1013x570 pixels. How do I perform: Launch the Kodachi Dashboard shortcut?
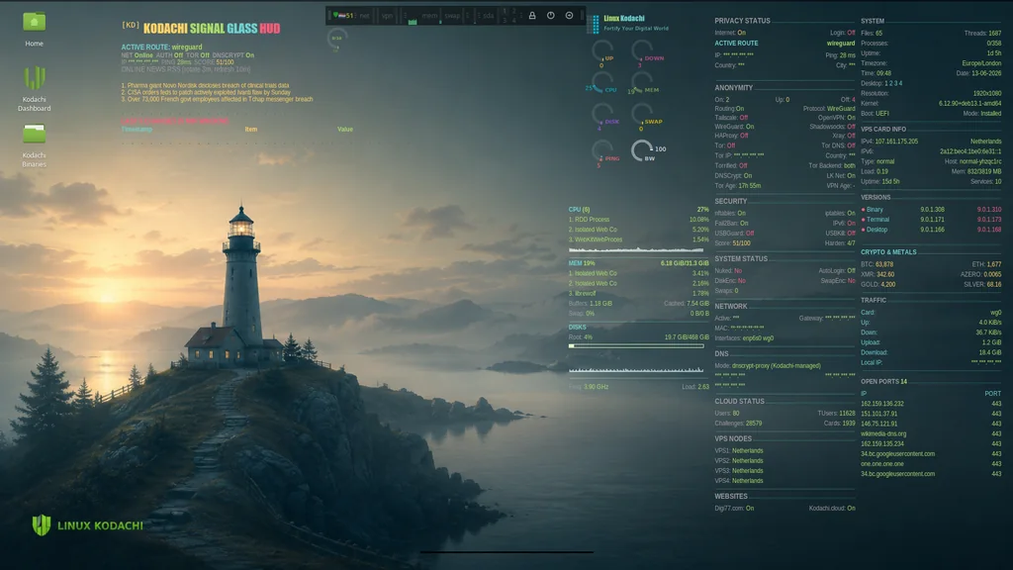(x=35, y=88)
